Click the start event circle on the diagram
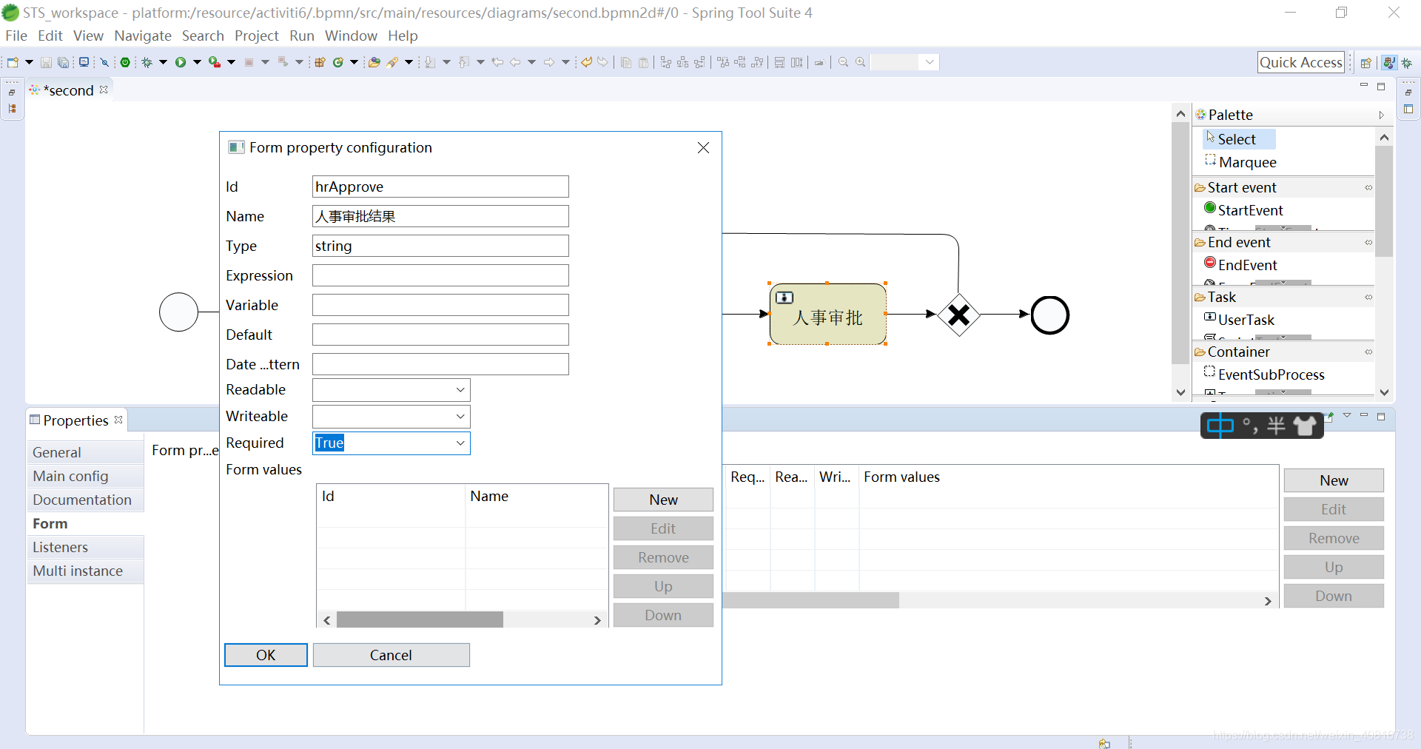This screenshot has width=1421, height=749. 178,312
